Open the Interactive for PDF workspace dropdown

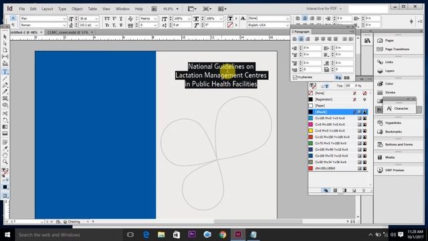point(324,9)
